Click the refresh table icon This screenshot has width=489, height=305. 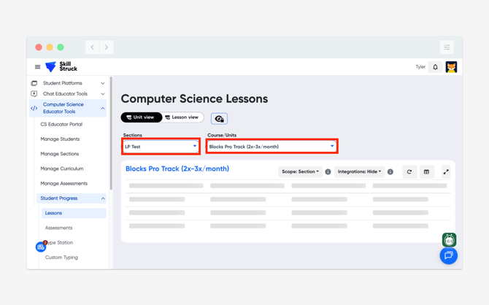[409, 172]
